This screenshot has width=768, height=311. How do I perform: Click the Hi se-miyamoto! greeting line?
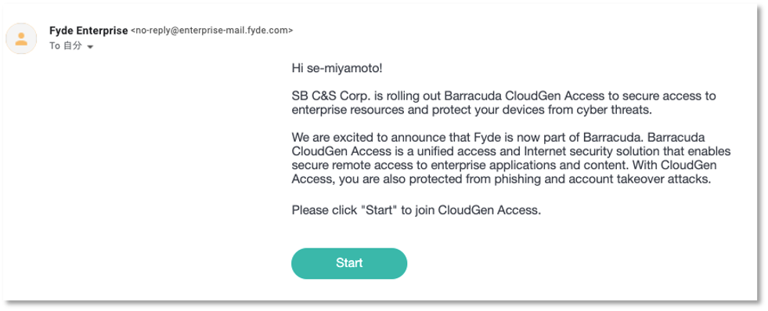[337, 67]
